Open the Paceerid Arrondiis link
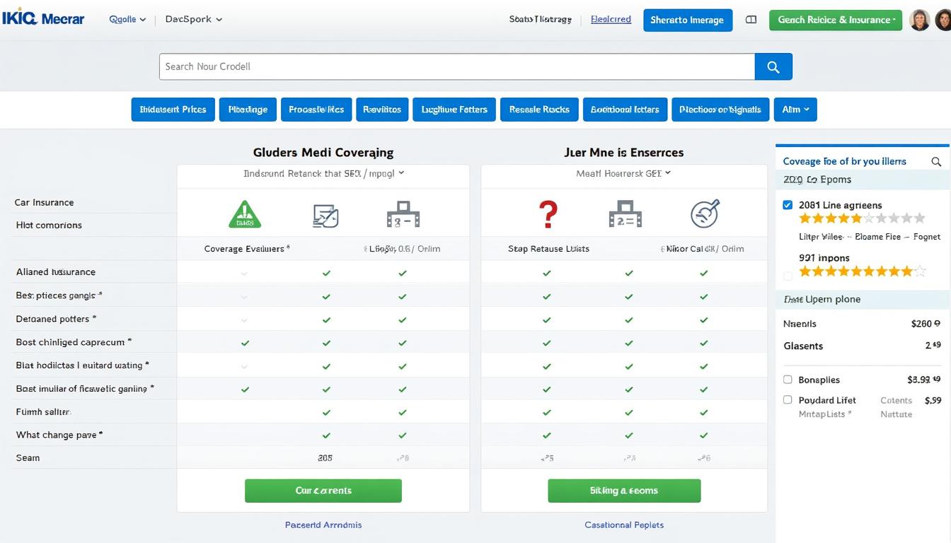The height and width of the screenshot is (543, 951). coord(323,525)
